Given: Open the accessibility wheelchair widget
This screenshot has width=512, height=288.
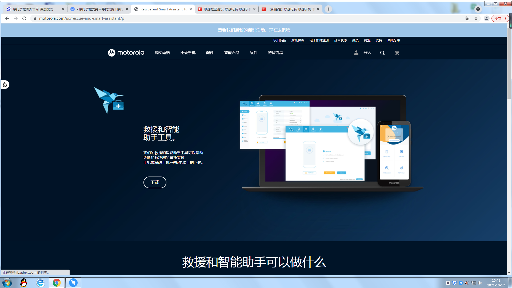Looking at the screenshot, I should (x=5, y=85).
